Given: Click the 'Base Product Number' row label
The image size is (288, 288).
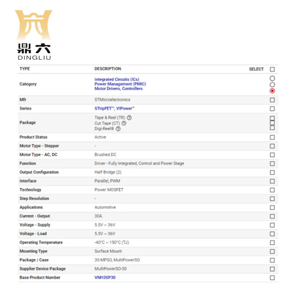Looking at the screenshot, I should [40, 278].
